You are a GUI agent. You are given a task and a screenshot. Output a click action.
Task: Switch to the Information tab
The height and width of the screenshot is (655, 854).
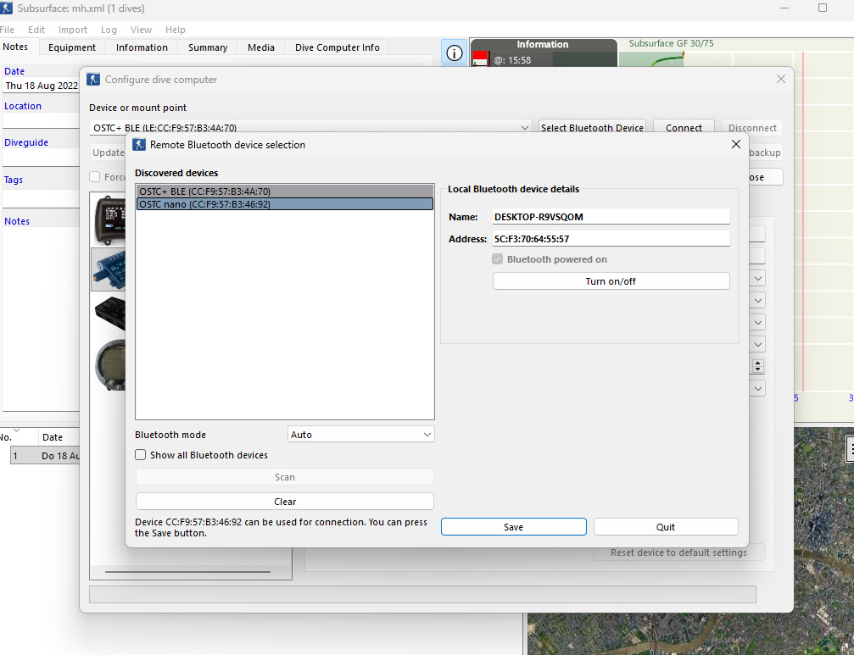(142, 47)
